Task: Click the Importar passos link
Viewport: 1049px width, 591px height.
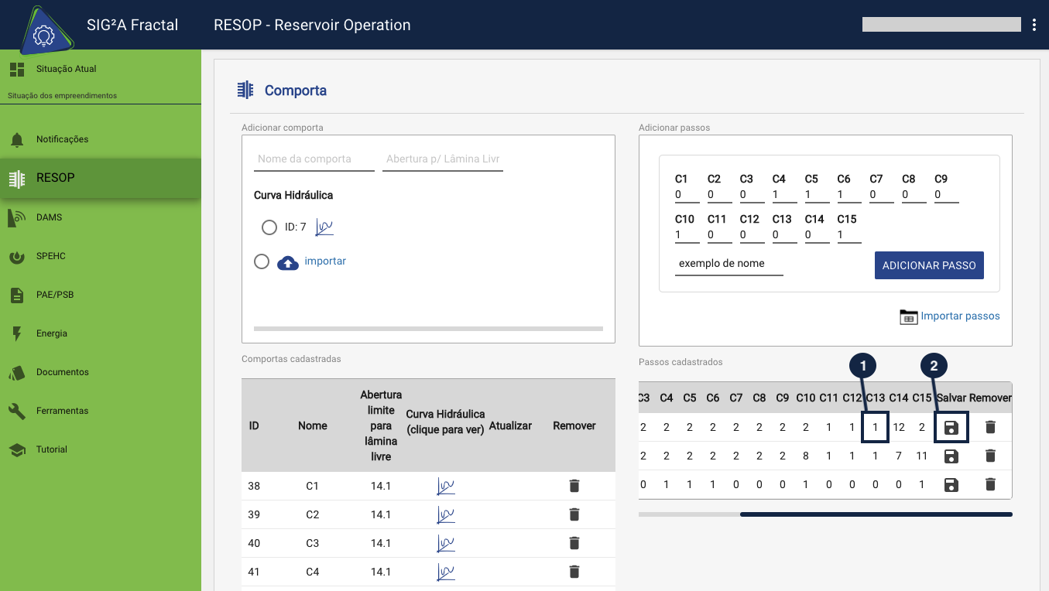Action: [x=959, y=316]
